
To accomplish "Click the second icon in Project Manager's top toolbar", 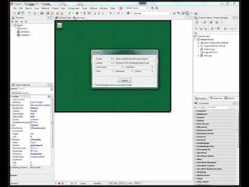I will [205, 22].
